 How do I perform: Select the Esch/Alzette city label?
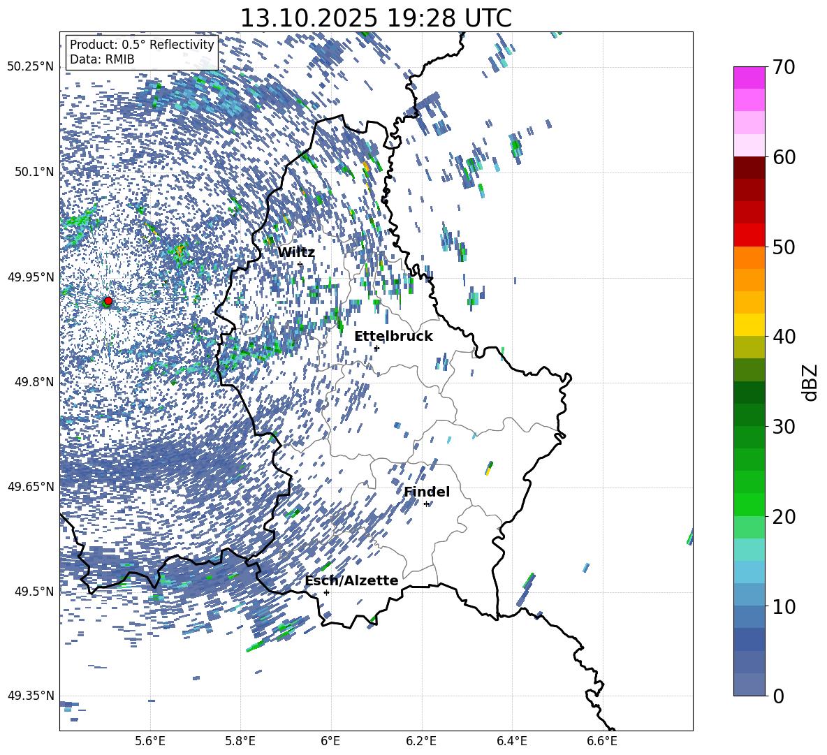(x=351, y=580)
